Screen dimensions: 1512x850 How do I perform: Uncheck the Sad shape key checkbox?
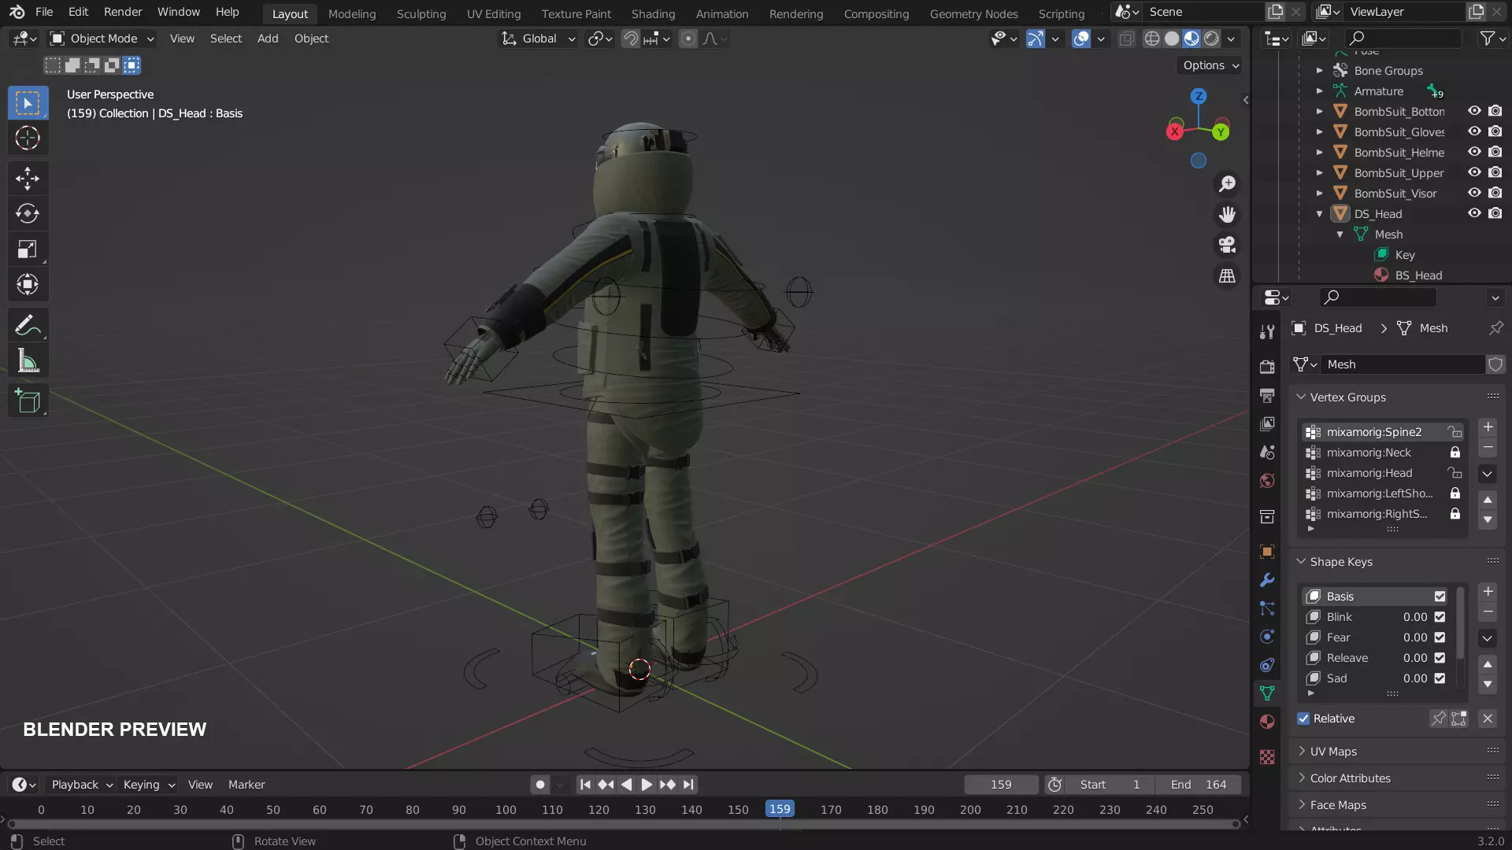pos(1440,678)
